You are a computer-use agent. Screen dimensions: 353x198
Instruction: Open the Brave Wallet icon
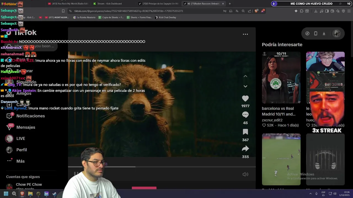click(x=332, y=11)
